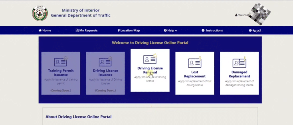Click the question mark icon beside Help

coord(165,30)
